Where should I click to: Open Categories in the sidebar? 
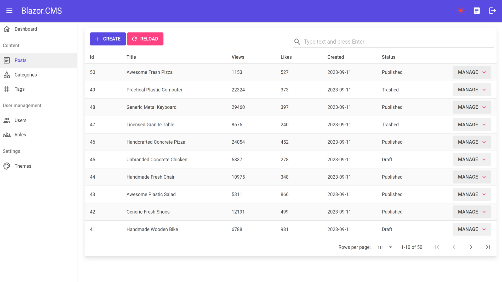(26, 75)
